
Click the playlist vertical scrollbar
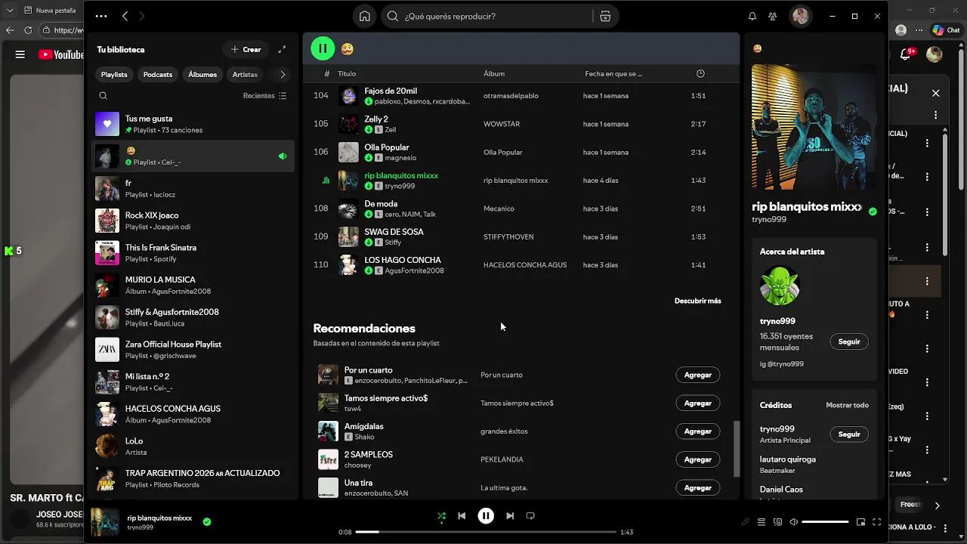pos(737,449)
